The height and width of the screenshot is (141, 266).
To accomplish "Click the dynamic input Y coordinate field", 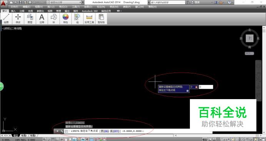I will (206, 87).
